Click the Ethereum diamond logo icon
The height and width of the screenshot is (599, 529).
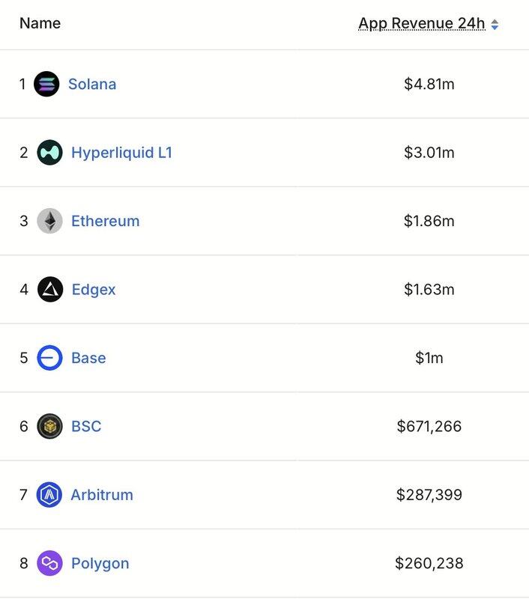(x=49, y=221)
